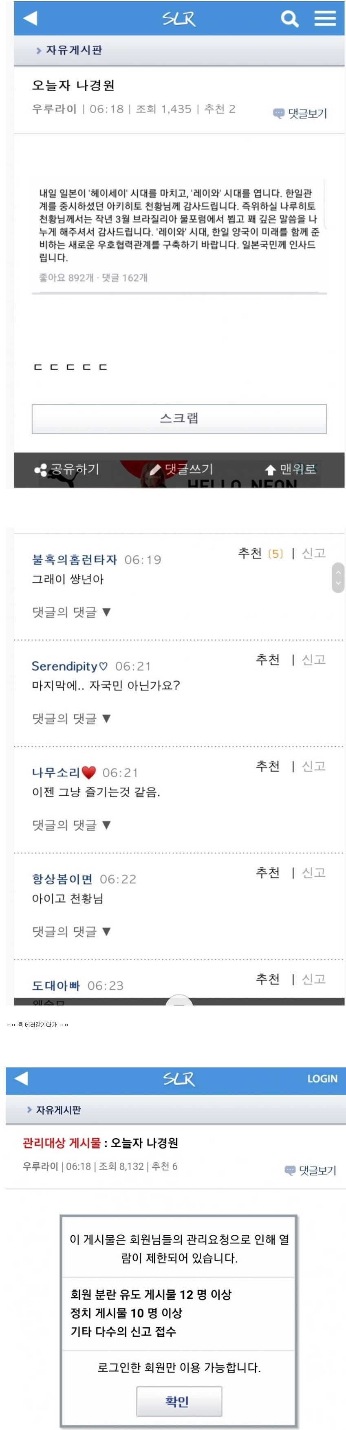This screenshot has height=1430, width=346.
Task: Open 자유게시판 board in lower breadcrumb
Action: pos(58,1110)
